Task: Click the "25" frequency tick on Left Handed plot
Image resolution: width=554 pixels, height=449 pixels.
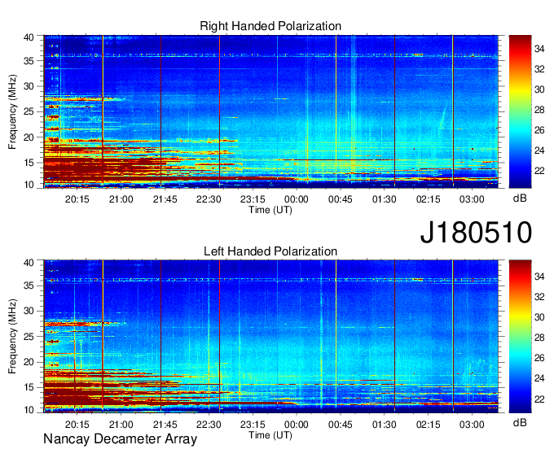Action: point(29,337)
